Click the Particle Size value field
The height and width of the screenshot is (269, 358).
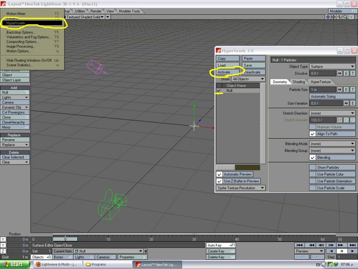[x=323, y=89]
